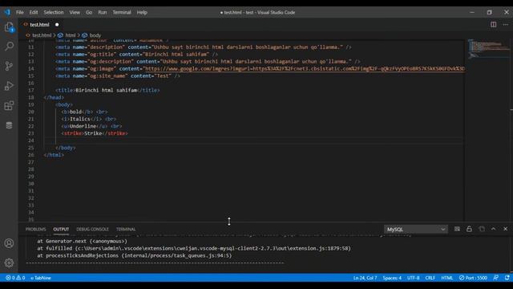Maximize the bottom panel size
This screenshot has height=289, width=513.
tap(494, 229)
